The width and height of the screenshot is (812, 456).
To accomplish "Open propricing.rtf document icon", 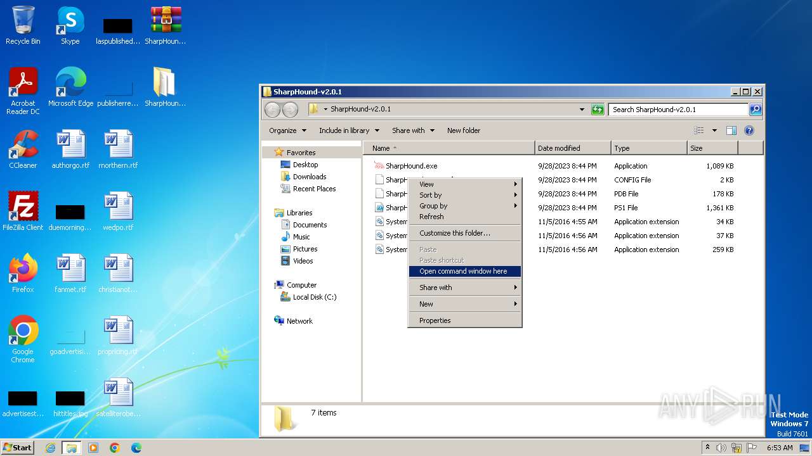I will tap(118, 336).
